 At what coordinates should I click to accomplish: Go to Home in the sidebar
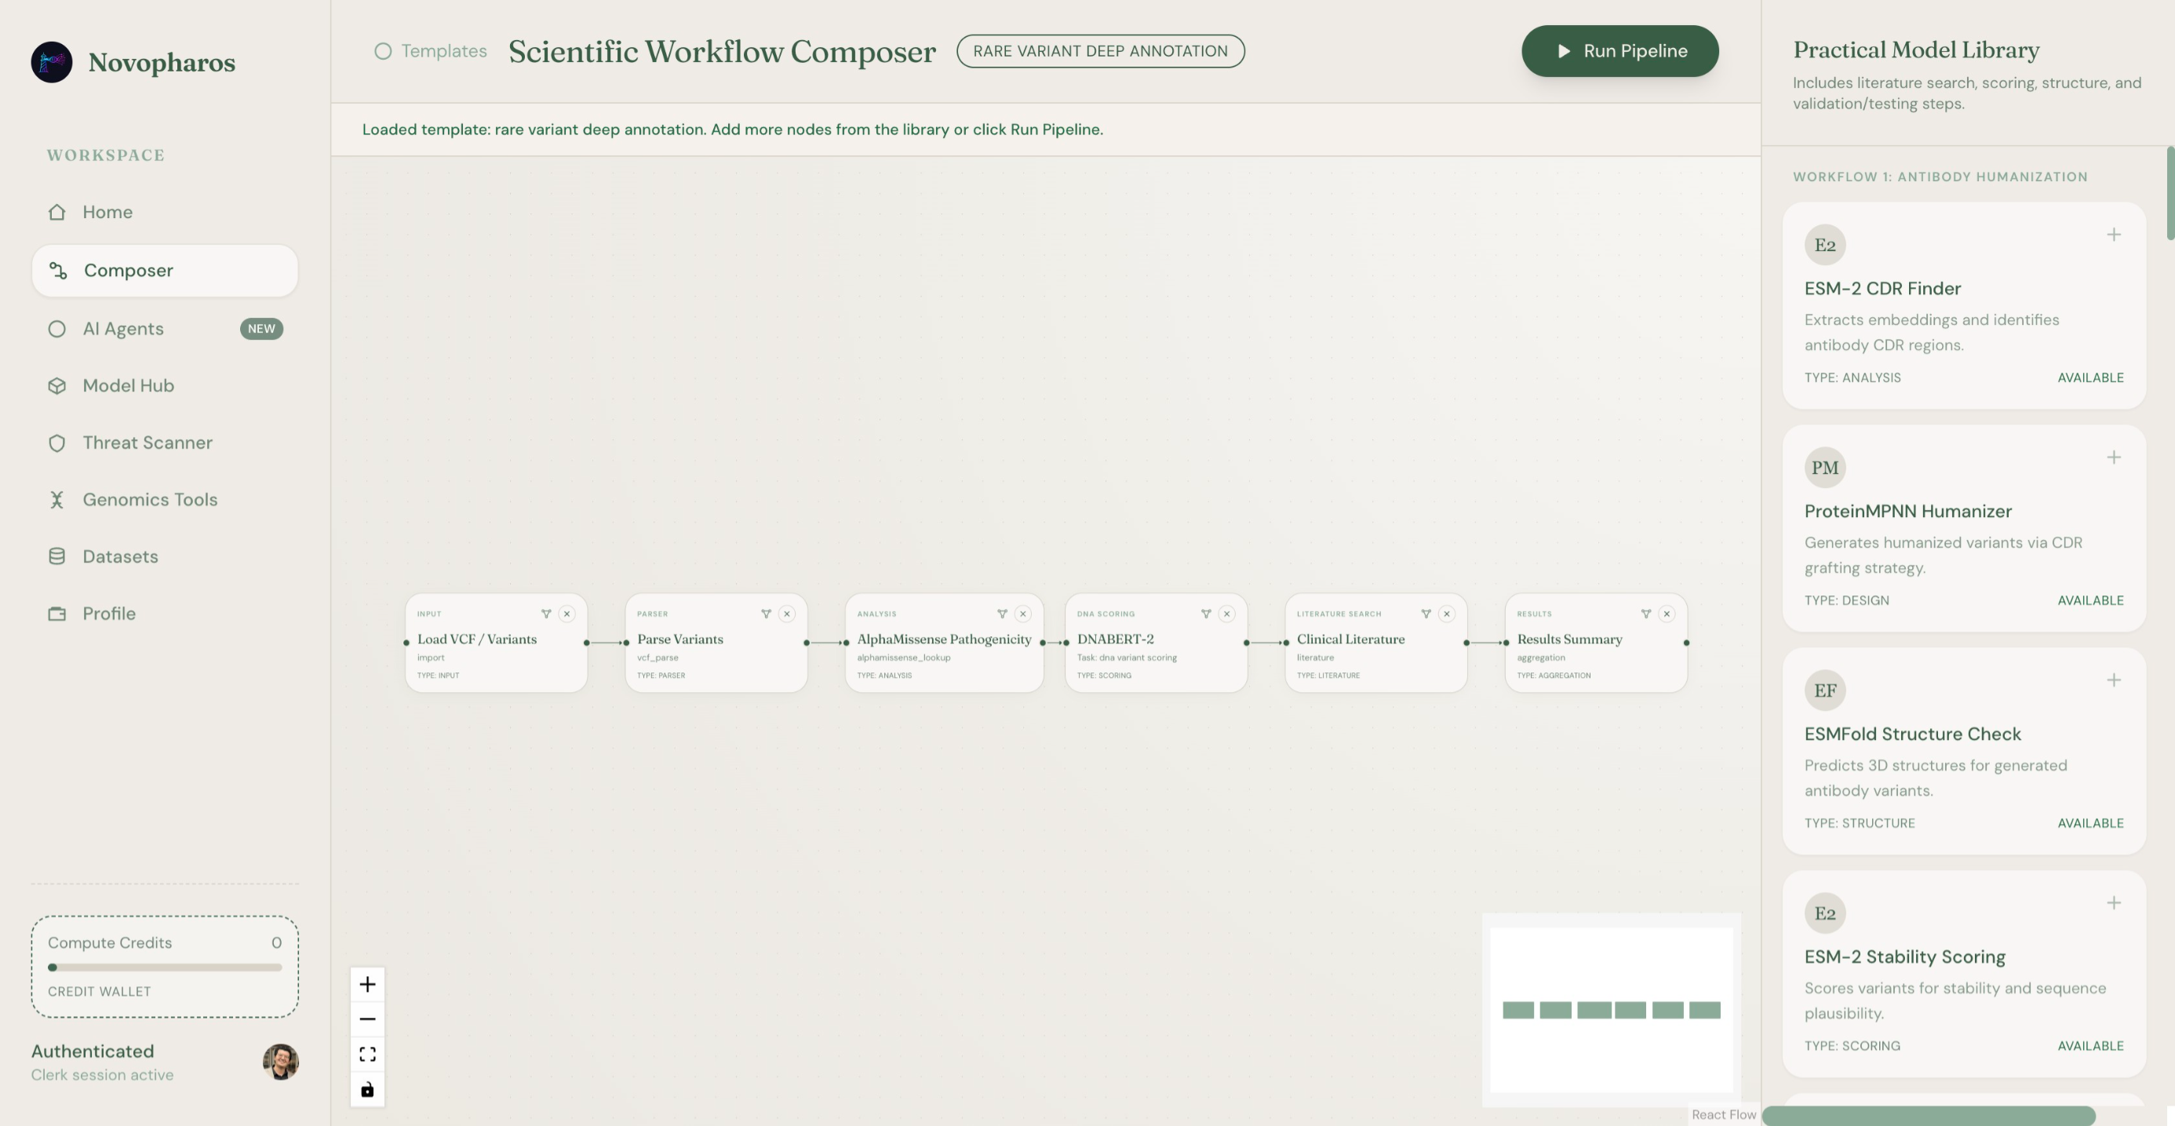tap(108, 212)
